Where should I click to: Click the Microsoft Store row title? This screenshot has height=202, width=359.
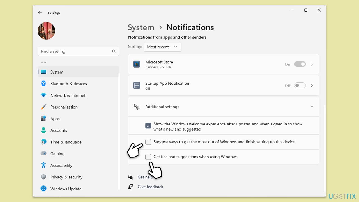159,62
